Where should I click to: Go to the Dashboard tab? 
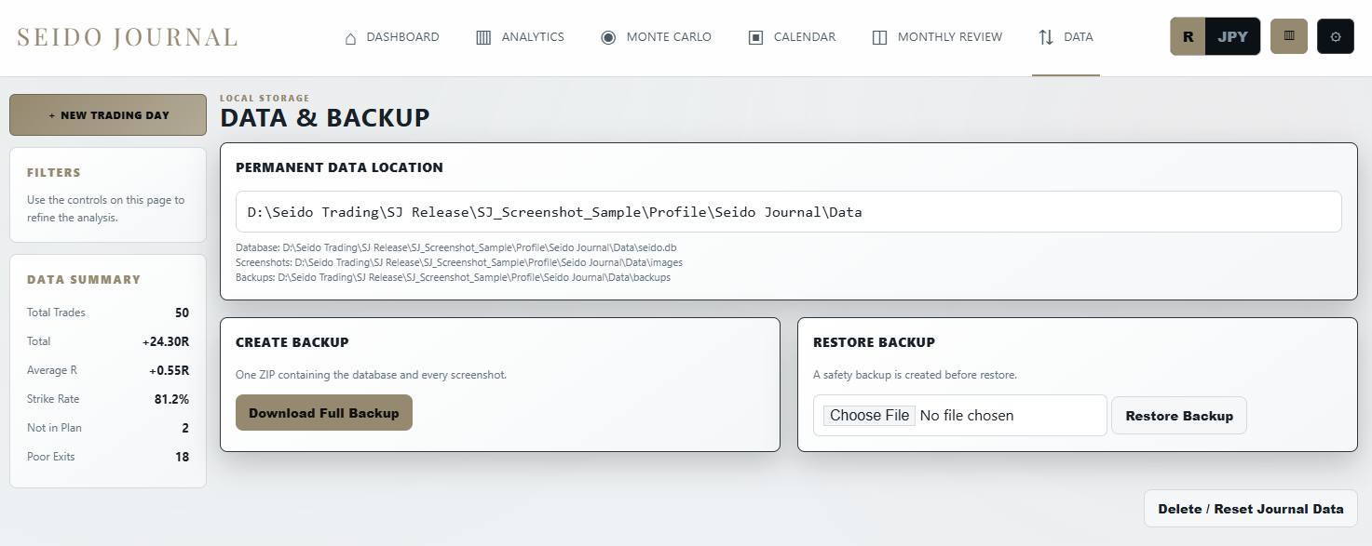pos(391,37)
